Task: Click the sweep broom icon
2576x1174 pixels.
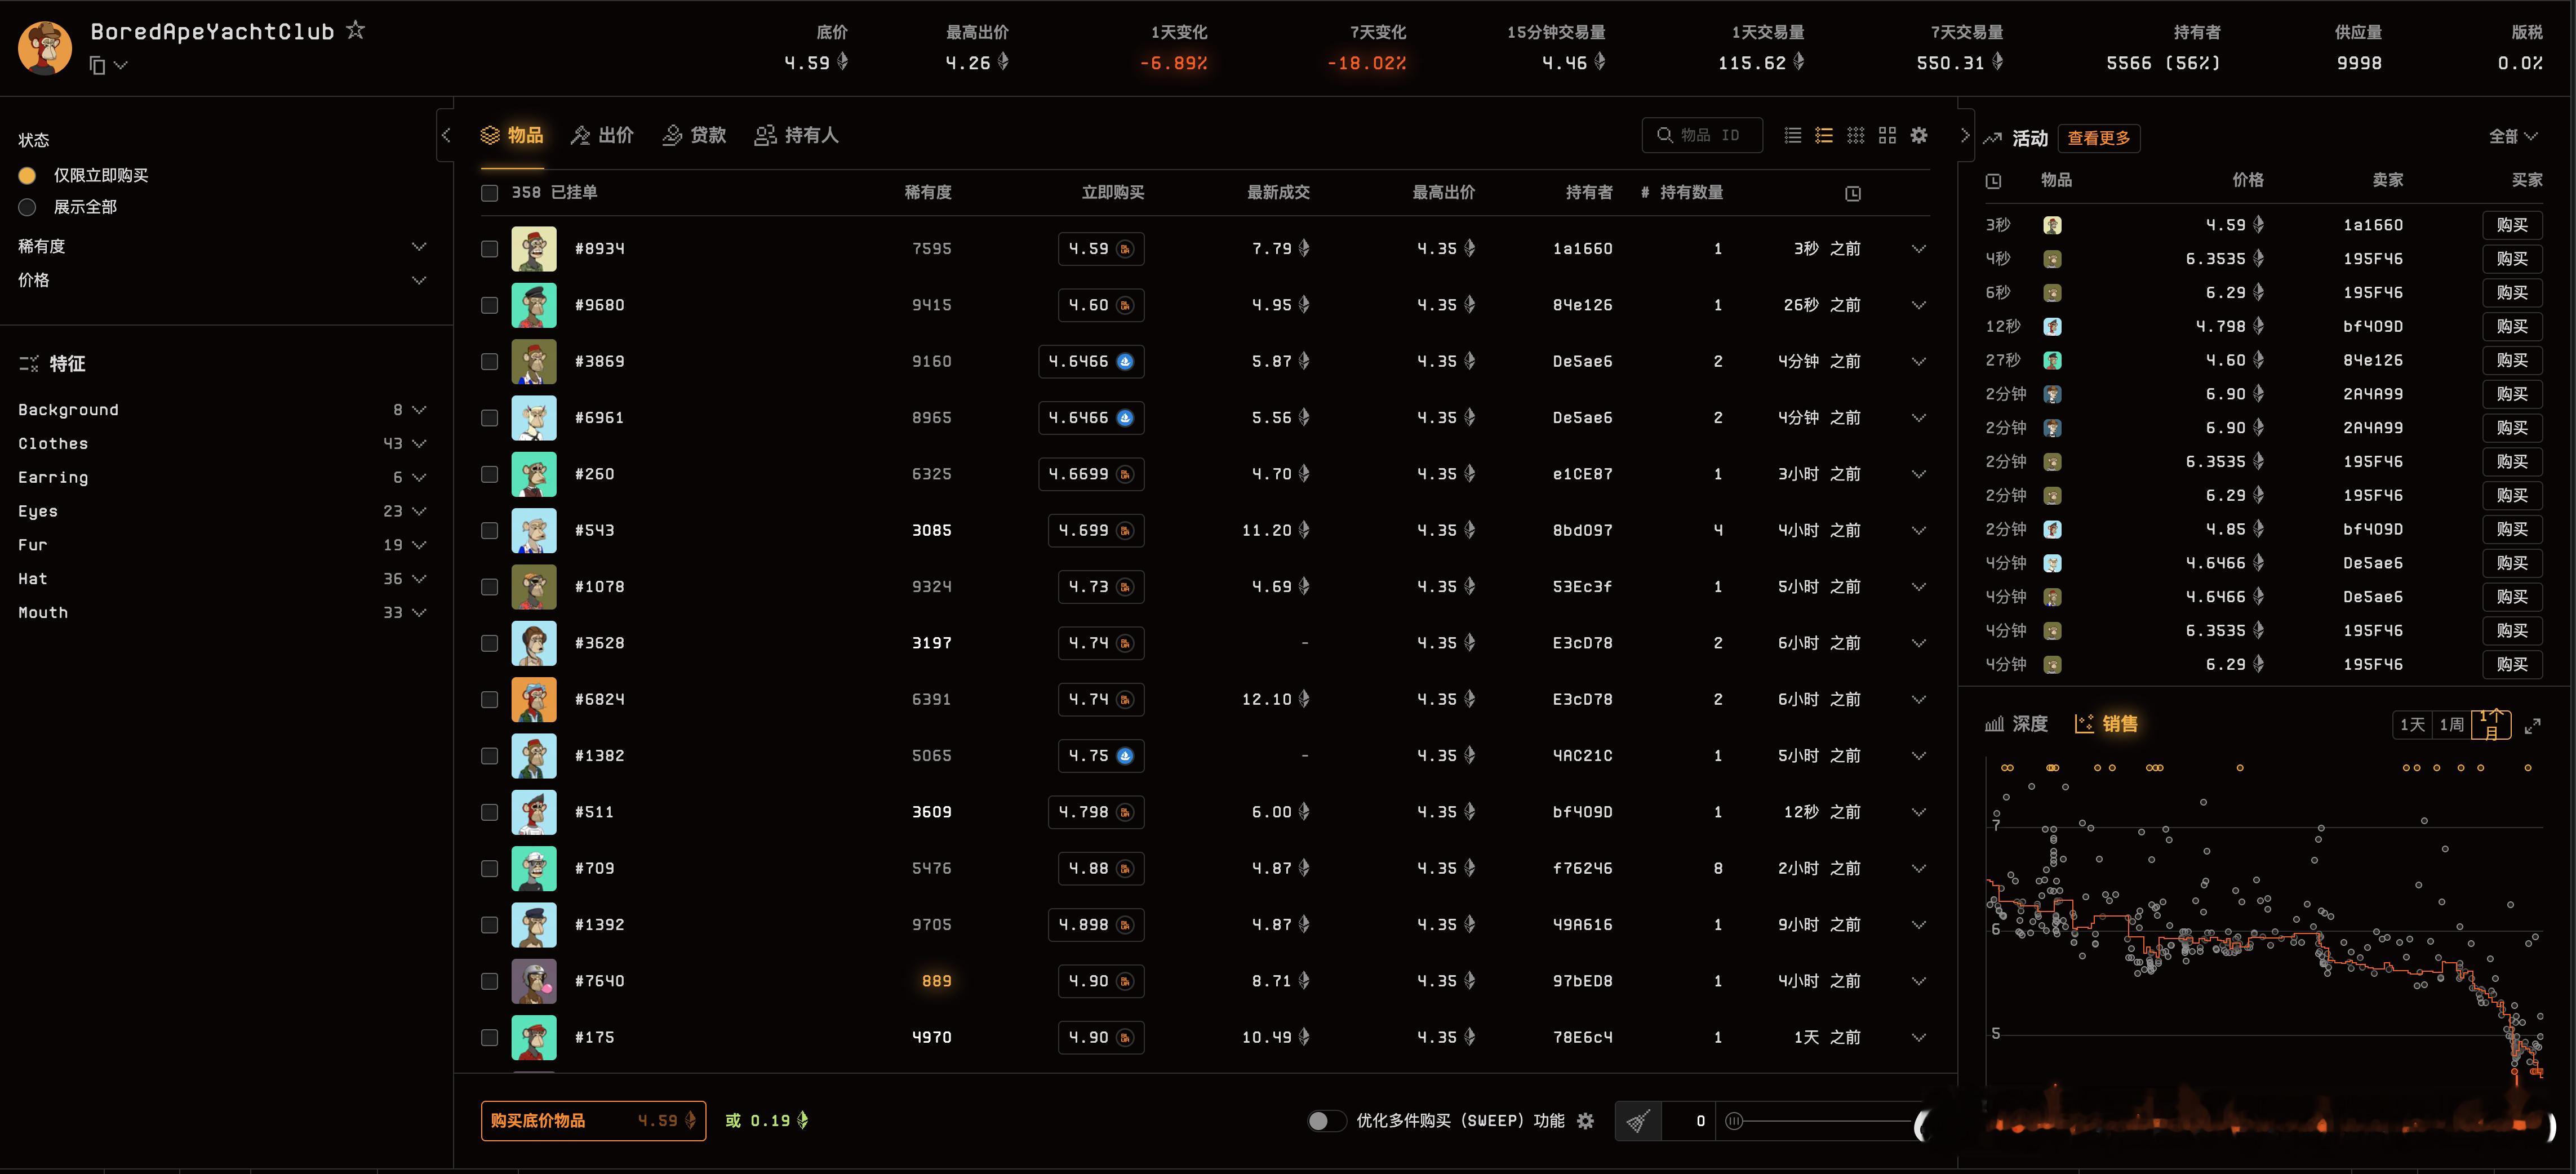Action: click(x=1638, y=1121)
